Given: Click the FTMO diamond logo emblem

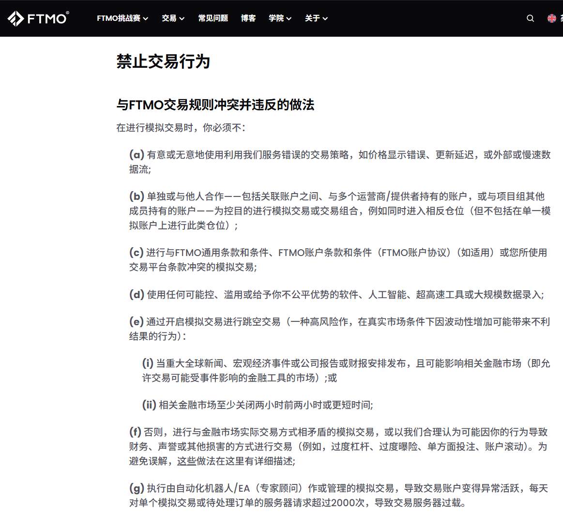Looking at the screenshot, I should (15, 18).
